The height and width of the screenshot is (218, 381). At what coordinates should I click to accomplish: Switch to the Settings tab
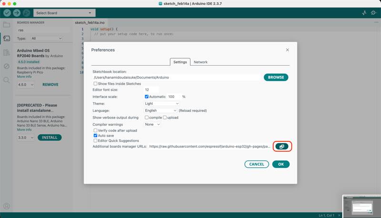tap(180, 62)
